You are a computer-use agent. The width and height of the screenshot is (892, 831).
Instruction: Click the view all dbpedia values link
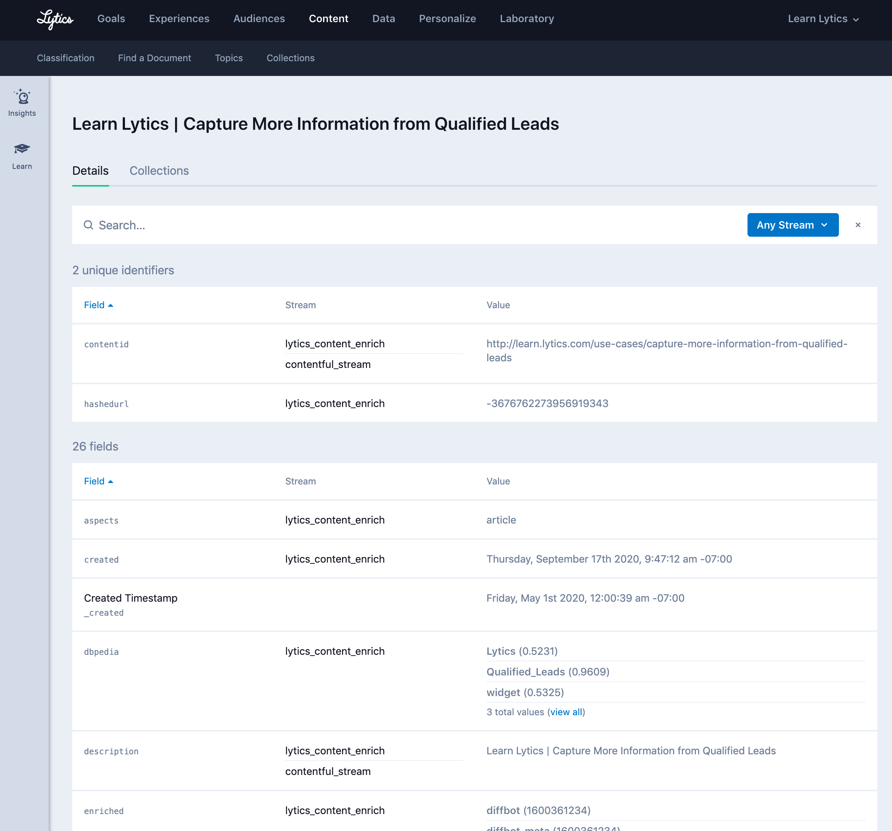click(566, 712)
